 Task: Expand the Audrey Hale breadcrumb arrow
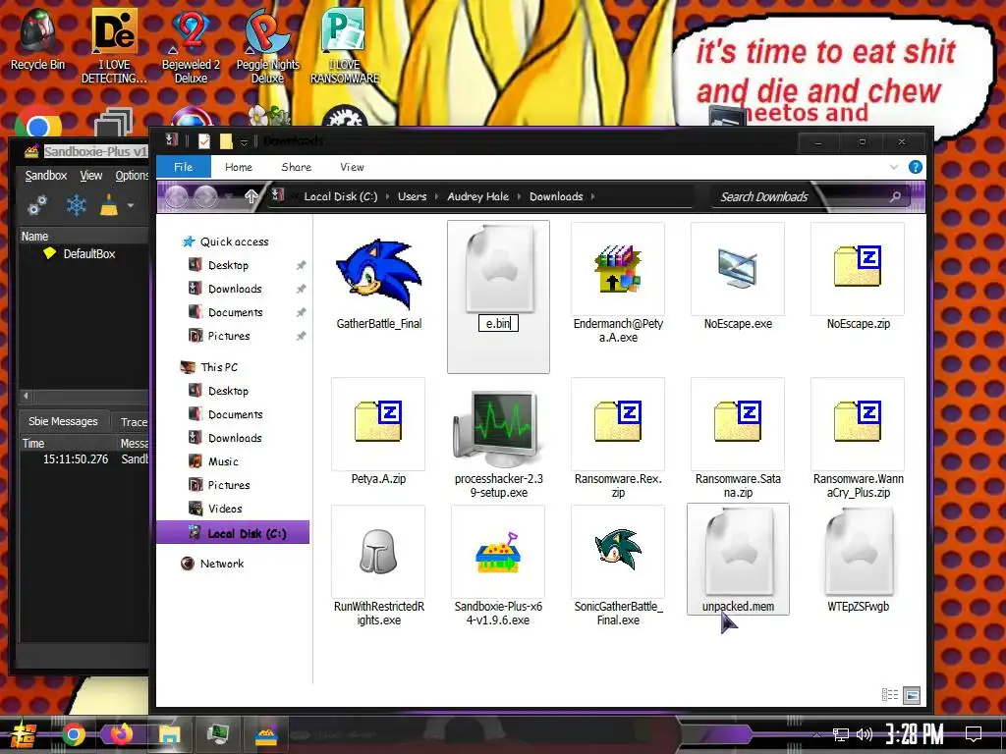click(x=519, y=196)
